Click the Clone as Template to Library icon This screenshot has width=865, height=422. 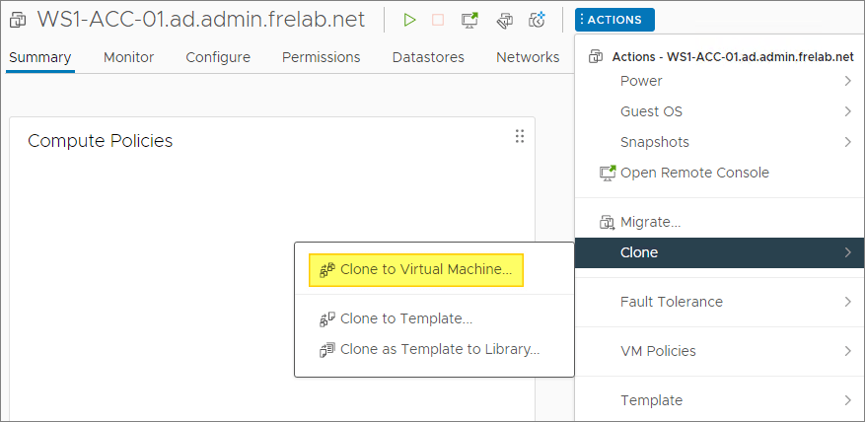coord(327,349)
